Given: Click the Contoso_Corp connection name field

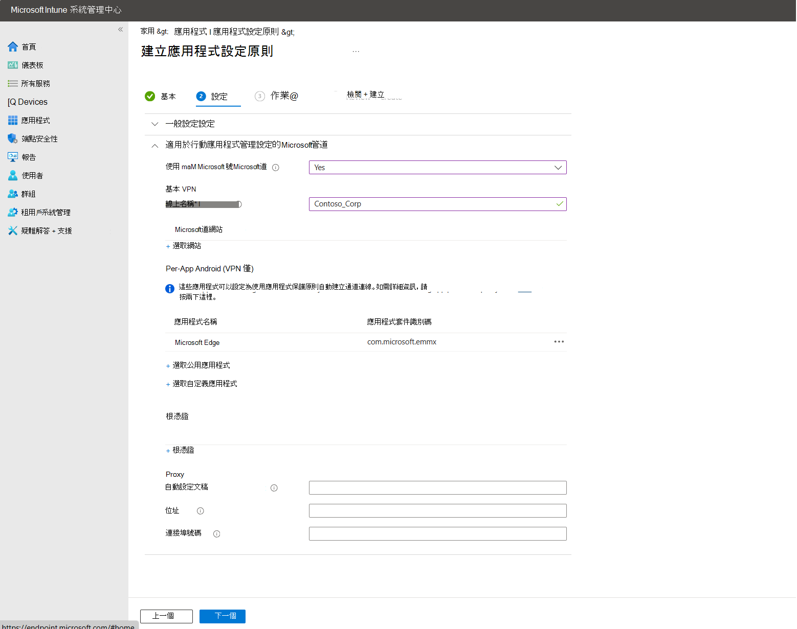Looking at the screenshot, I should (x=438, y=204).
